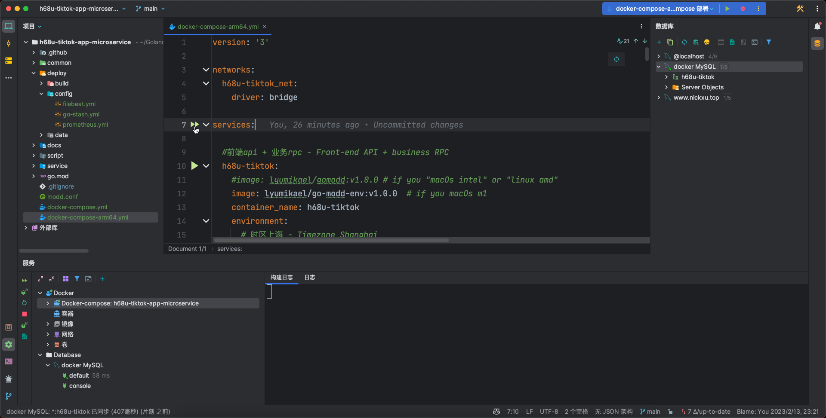Toggle the Project tool window icon
The height and width of the screenshot is (418, 826).
(9, 26)
